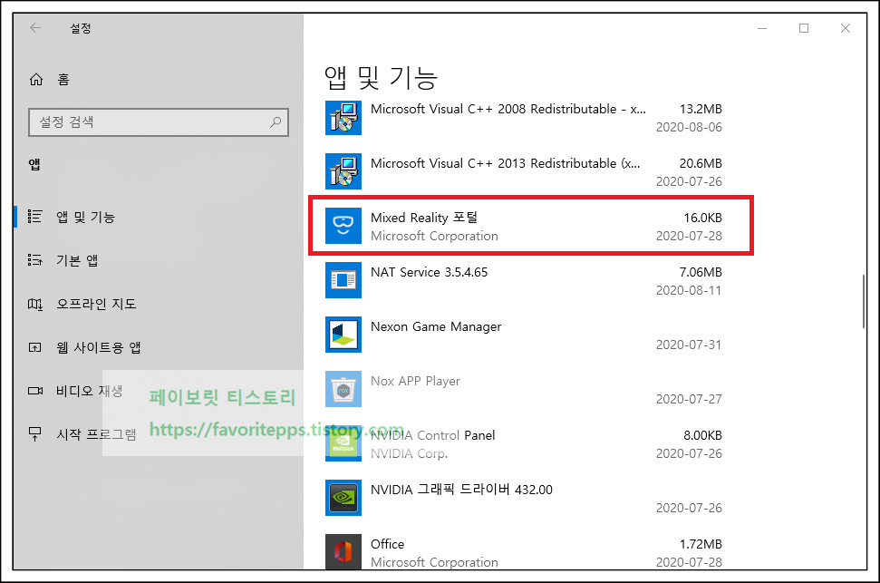Click Visual C++ 2013 installer icon

click(x=343, y=171)
